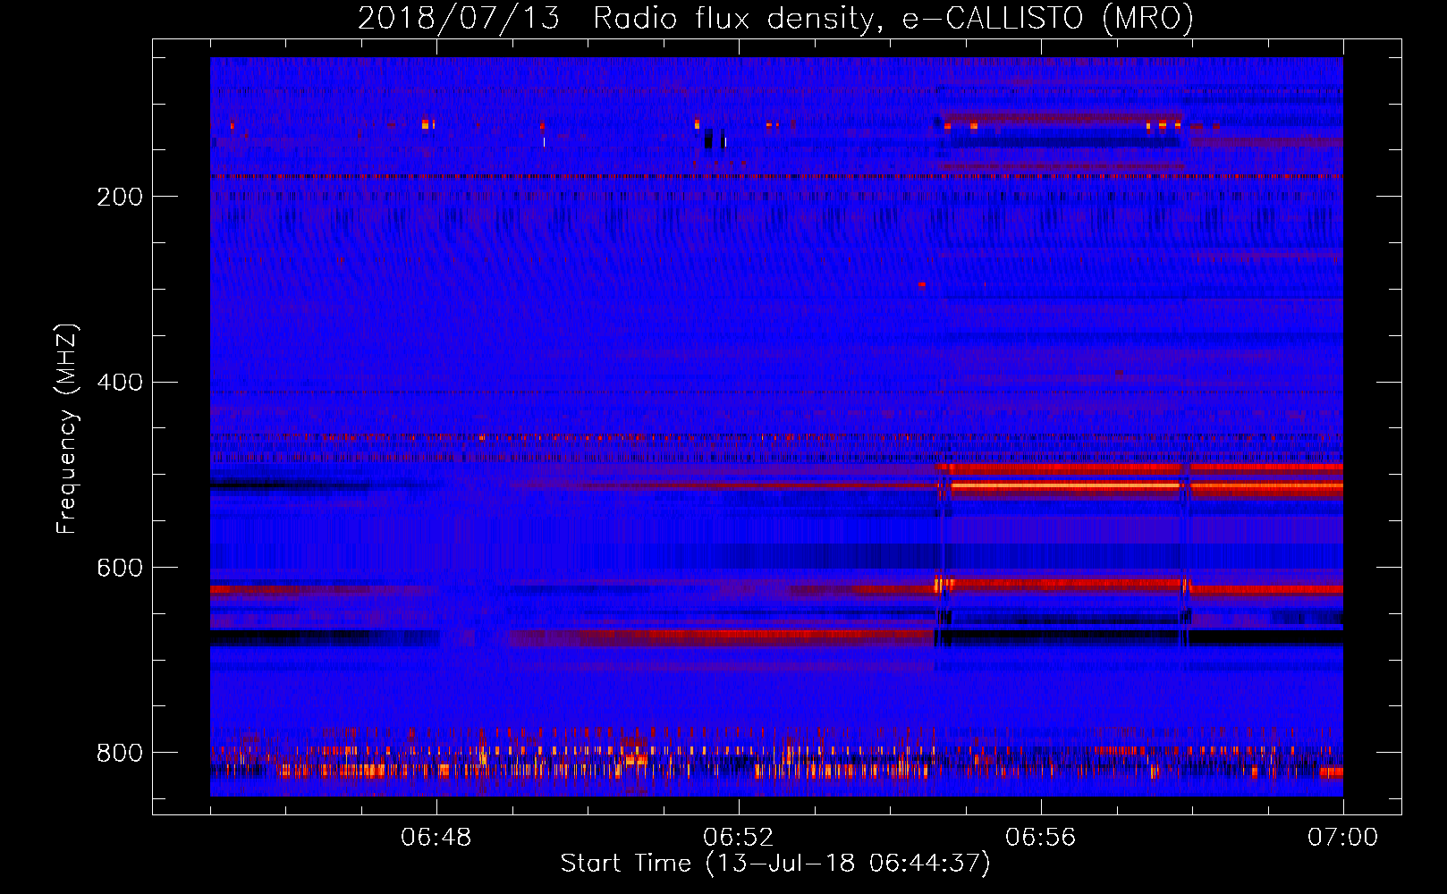Click the 400 frequency tick label

[120, 383]
